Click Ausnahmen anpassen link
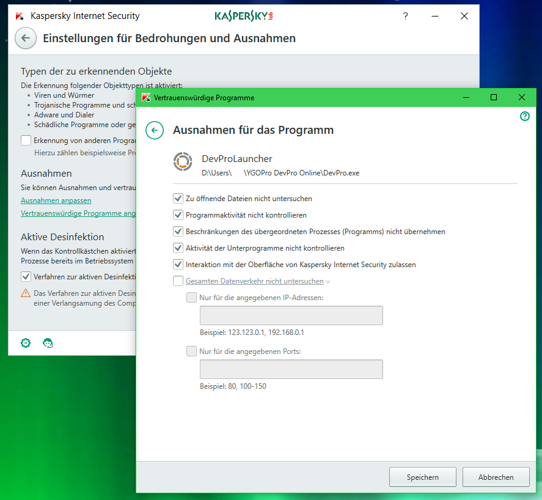Screen dimensions: 542x500 click(x=56, y=200)
